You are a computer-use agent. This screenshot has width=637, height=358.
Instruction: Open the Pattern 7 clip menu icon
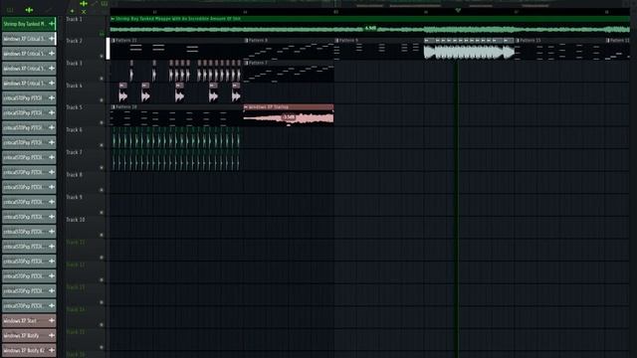[x=246, y=63]
